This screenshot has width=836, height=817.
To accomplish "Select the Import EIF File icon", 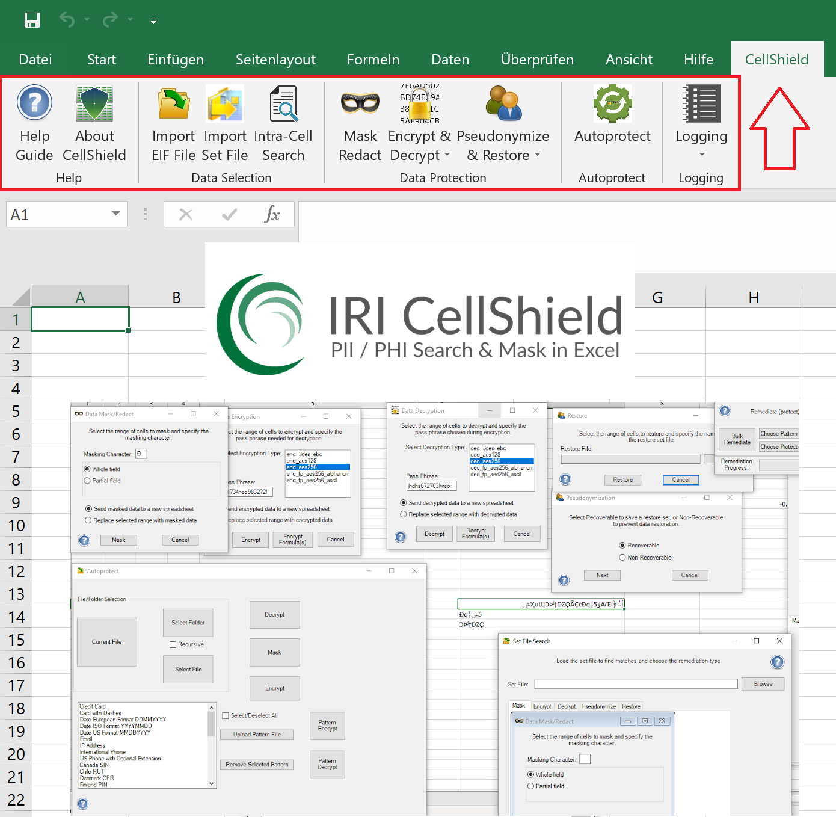I will pyautogui.click(x=173, y=103).
